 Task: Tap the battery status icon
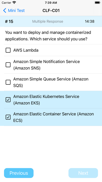pyautogui.click(x=97, y=3)
